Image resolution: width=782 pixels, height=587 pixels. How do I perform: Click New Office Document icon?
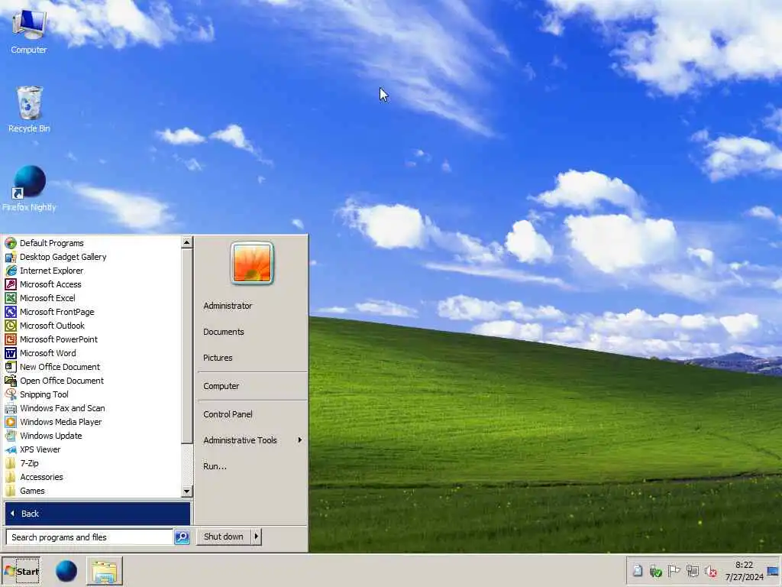pos(11,367)
